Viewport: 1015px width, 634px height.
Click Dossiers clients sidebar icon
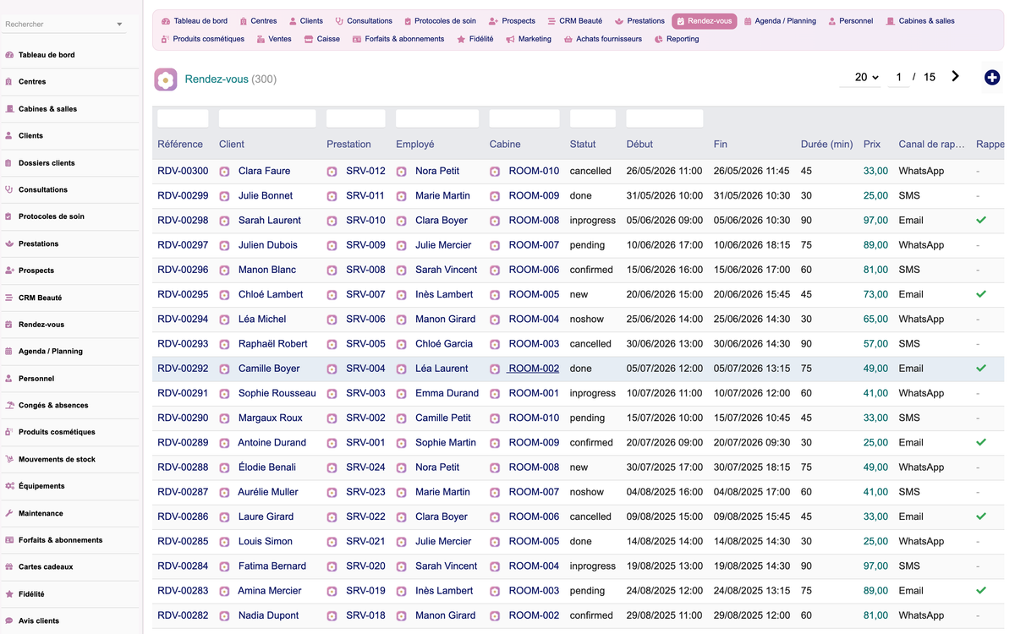click(x=9, y=163)
